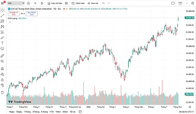
Task: Select the 5Ngày time range
Action: tap(19, 112)
